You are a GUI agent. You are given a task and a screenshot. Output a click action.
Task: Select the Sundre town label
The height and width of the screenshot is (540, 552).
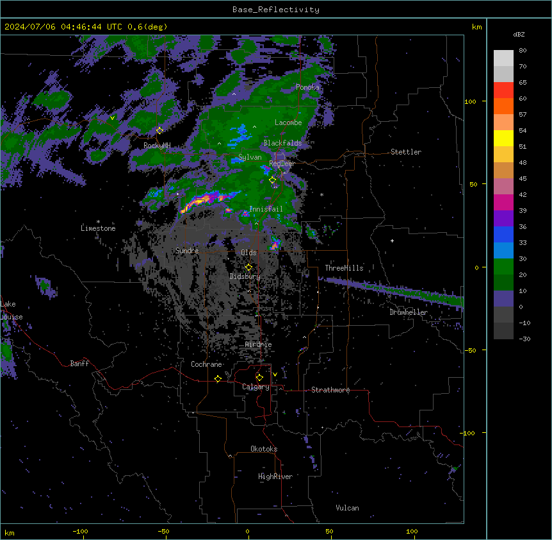tap(187, 251)
